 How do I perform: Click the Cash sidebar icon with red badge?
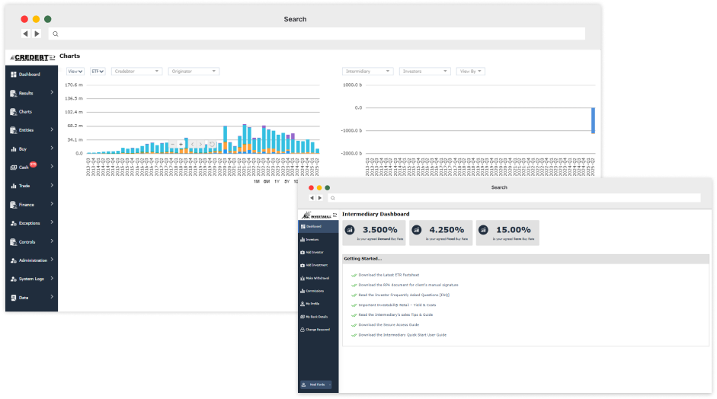pyautogui.click(x=13, y=168)
